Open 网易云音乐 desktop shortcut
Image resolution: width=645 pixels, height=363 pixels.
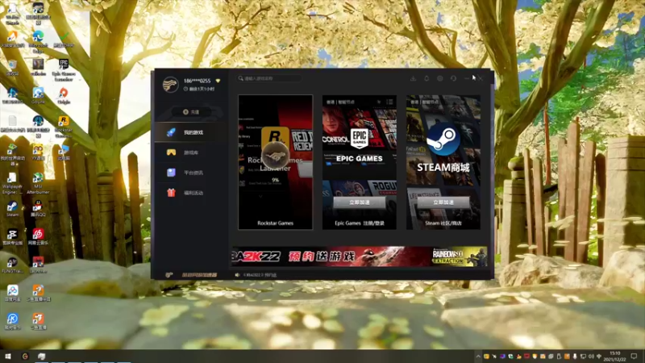pos(38,236)
